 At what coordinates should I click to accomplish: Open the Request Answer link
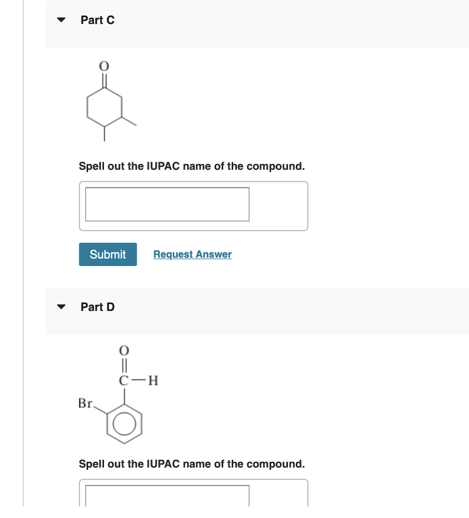point(192,254)
